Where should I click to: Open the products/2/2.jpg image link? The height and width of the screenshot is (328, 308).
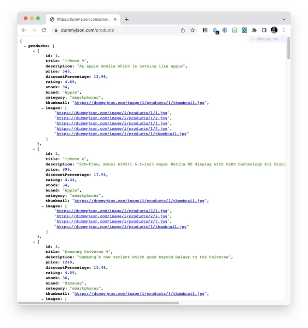[x=112, y=216]
